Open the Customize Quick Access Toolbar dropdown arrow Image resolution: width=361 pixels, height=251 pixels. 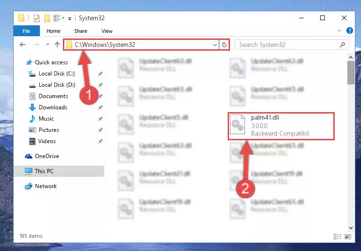69,18
